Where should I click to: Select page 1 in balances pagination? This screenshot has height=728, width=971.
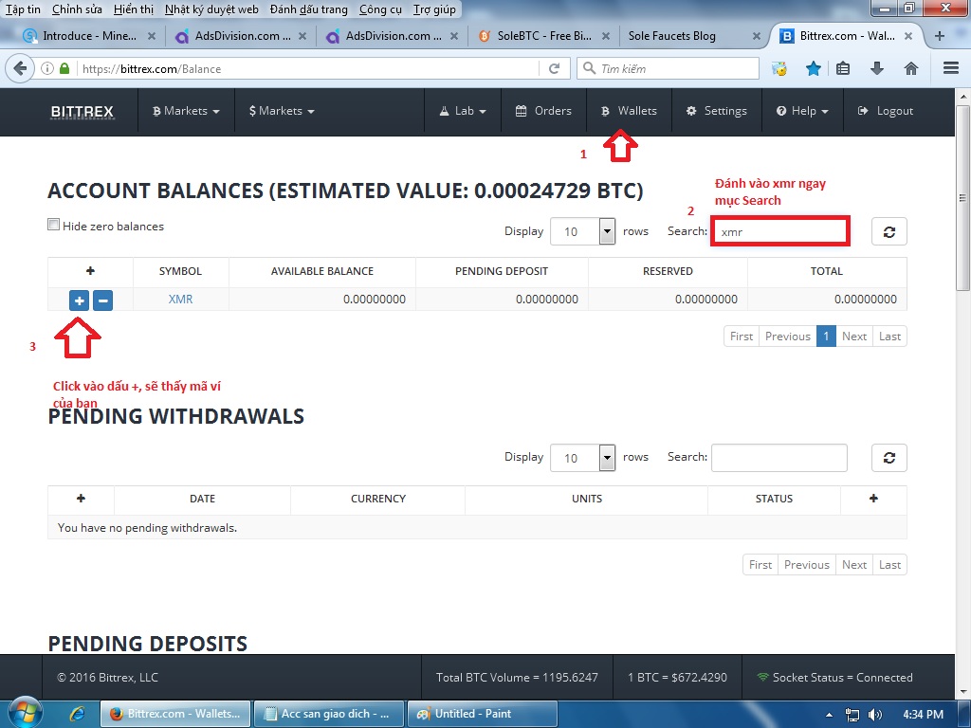click(826, 337)
